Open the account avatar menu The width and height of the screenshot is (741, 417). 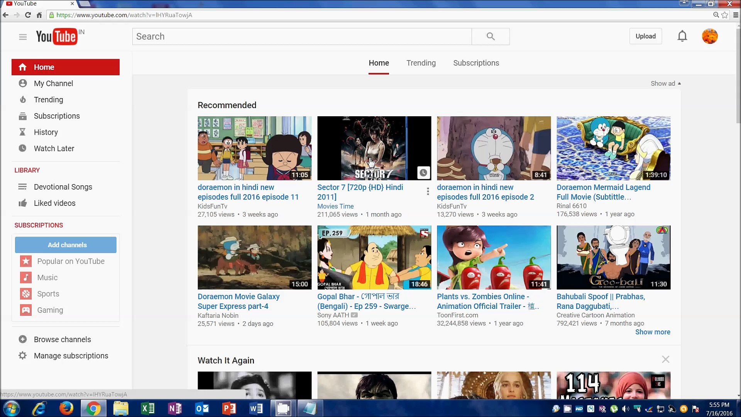(710, 36)
